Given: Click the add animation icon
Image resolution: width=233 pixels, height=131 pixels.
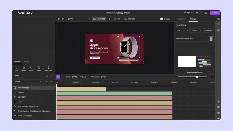Looking at the screenshot, I should pyautogui.click(x=211, y=38).
